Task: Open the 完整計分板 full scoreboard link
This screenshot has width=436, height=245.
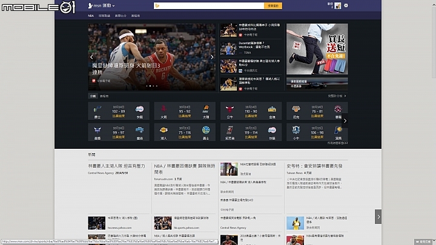Action: click(337, 96)
